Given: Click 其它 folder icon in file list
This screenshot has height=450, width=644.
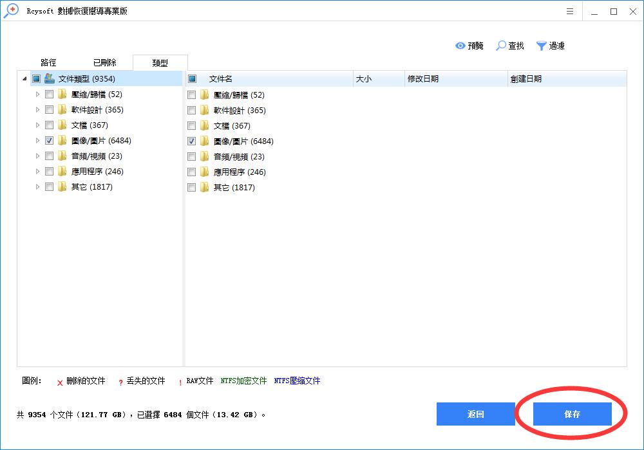Looking at the screenshot, I should 205,188.
